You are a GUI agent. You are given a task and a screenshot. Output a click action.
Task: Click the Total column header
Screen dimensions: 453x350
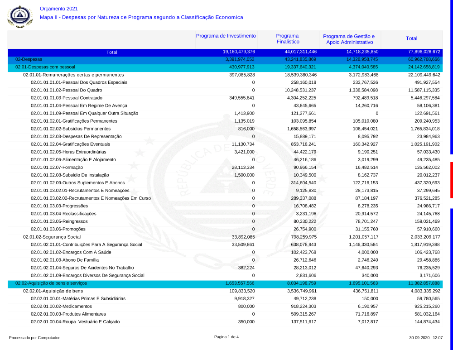tap(411, 39)
